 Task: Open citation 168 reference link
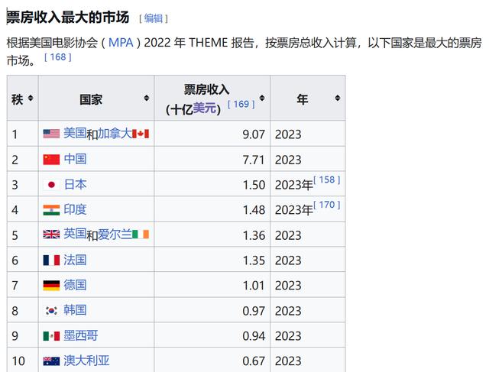[58, 57]
